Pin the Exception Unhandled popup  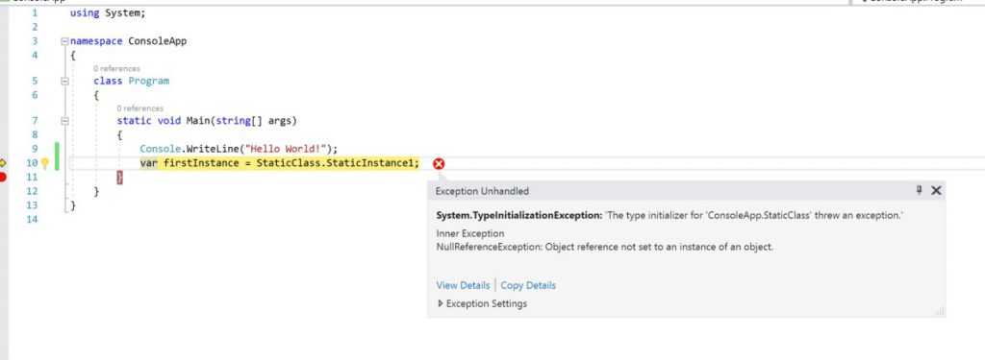click(x=919, y=190)
